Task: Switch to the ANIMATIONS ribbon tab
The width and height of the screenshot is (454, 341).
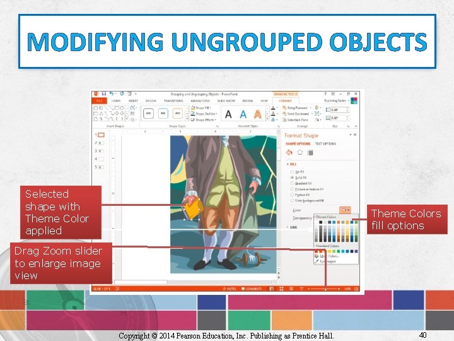Action: tap(200, 100)
